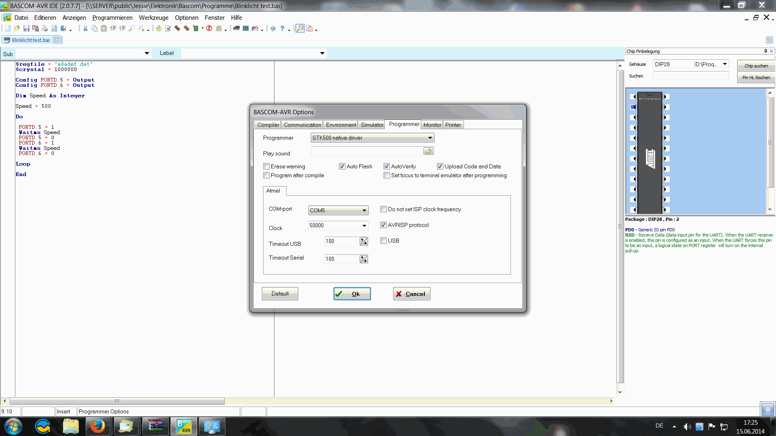Expand the Programmer type dropdown
Viewport: 776px width, 436px height.
(430, 138)
